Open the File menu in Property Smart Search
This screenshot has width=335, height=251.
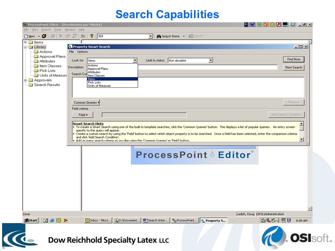pos(71,52)
